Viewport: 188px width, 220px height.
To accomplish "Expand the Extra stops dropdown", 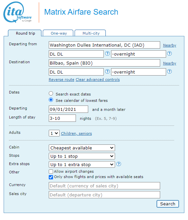I will point(82,164).
